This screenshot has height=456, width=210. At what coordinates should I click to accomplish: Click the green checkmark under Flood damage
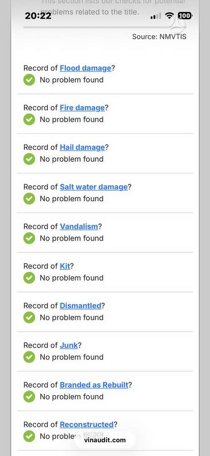click(29, 80)
